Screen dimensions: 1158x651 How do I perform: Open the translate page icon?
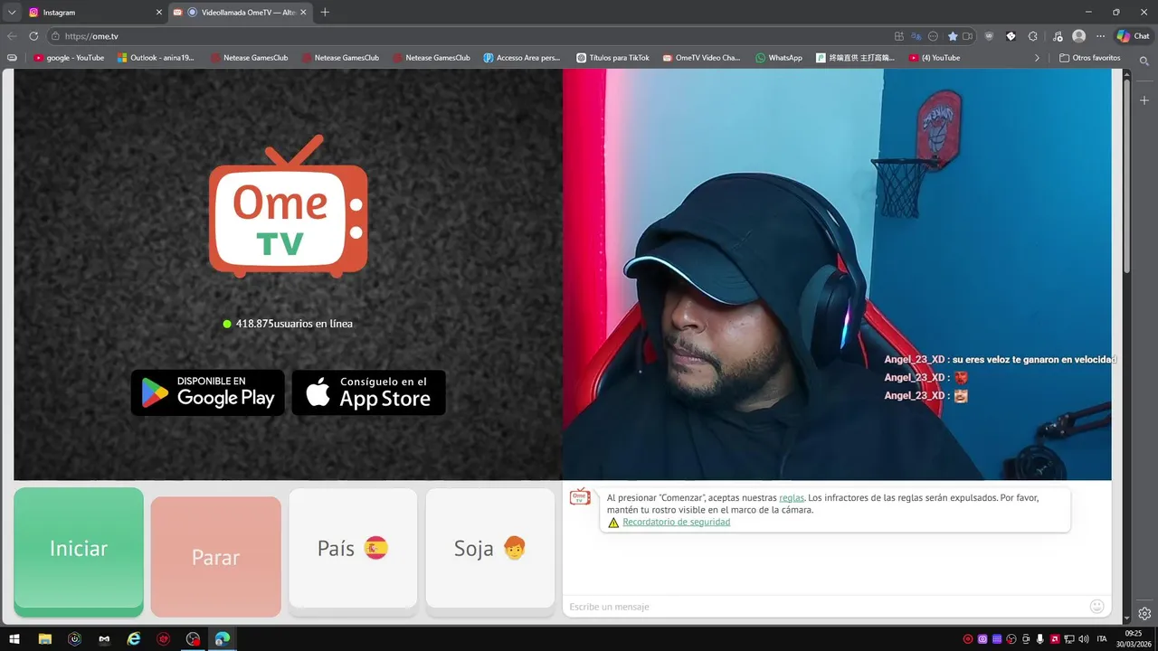tap(916, 36)
